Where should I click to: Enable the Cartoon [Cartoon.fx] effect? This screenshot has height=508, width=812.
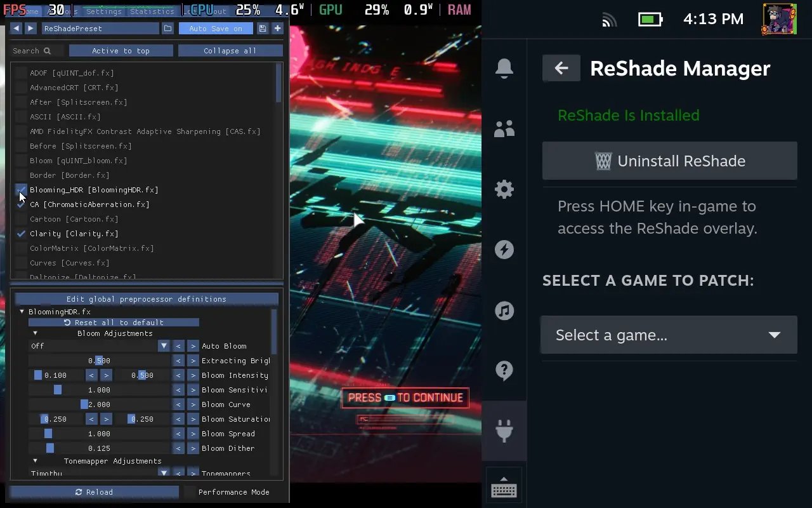tap(22, 219)
